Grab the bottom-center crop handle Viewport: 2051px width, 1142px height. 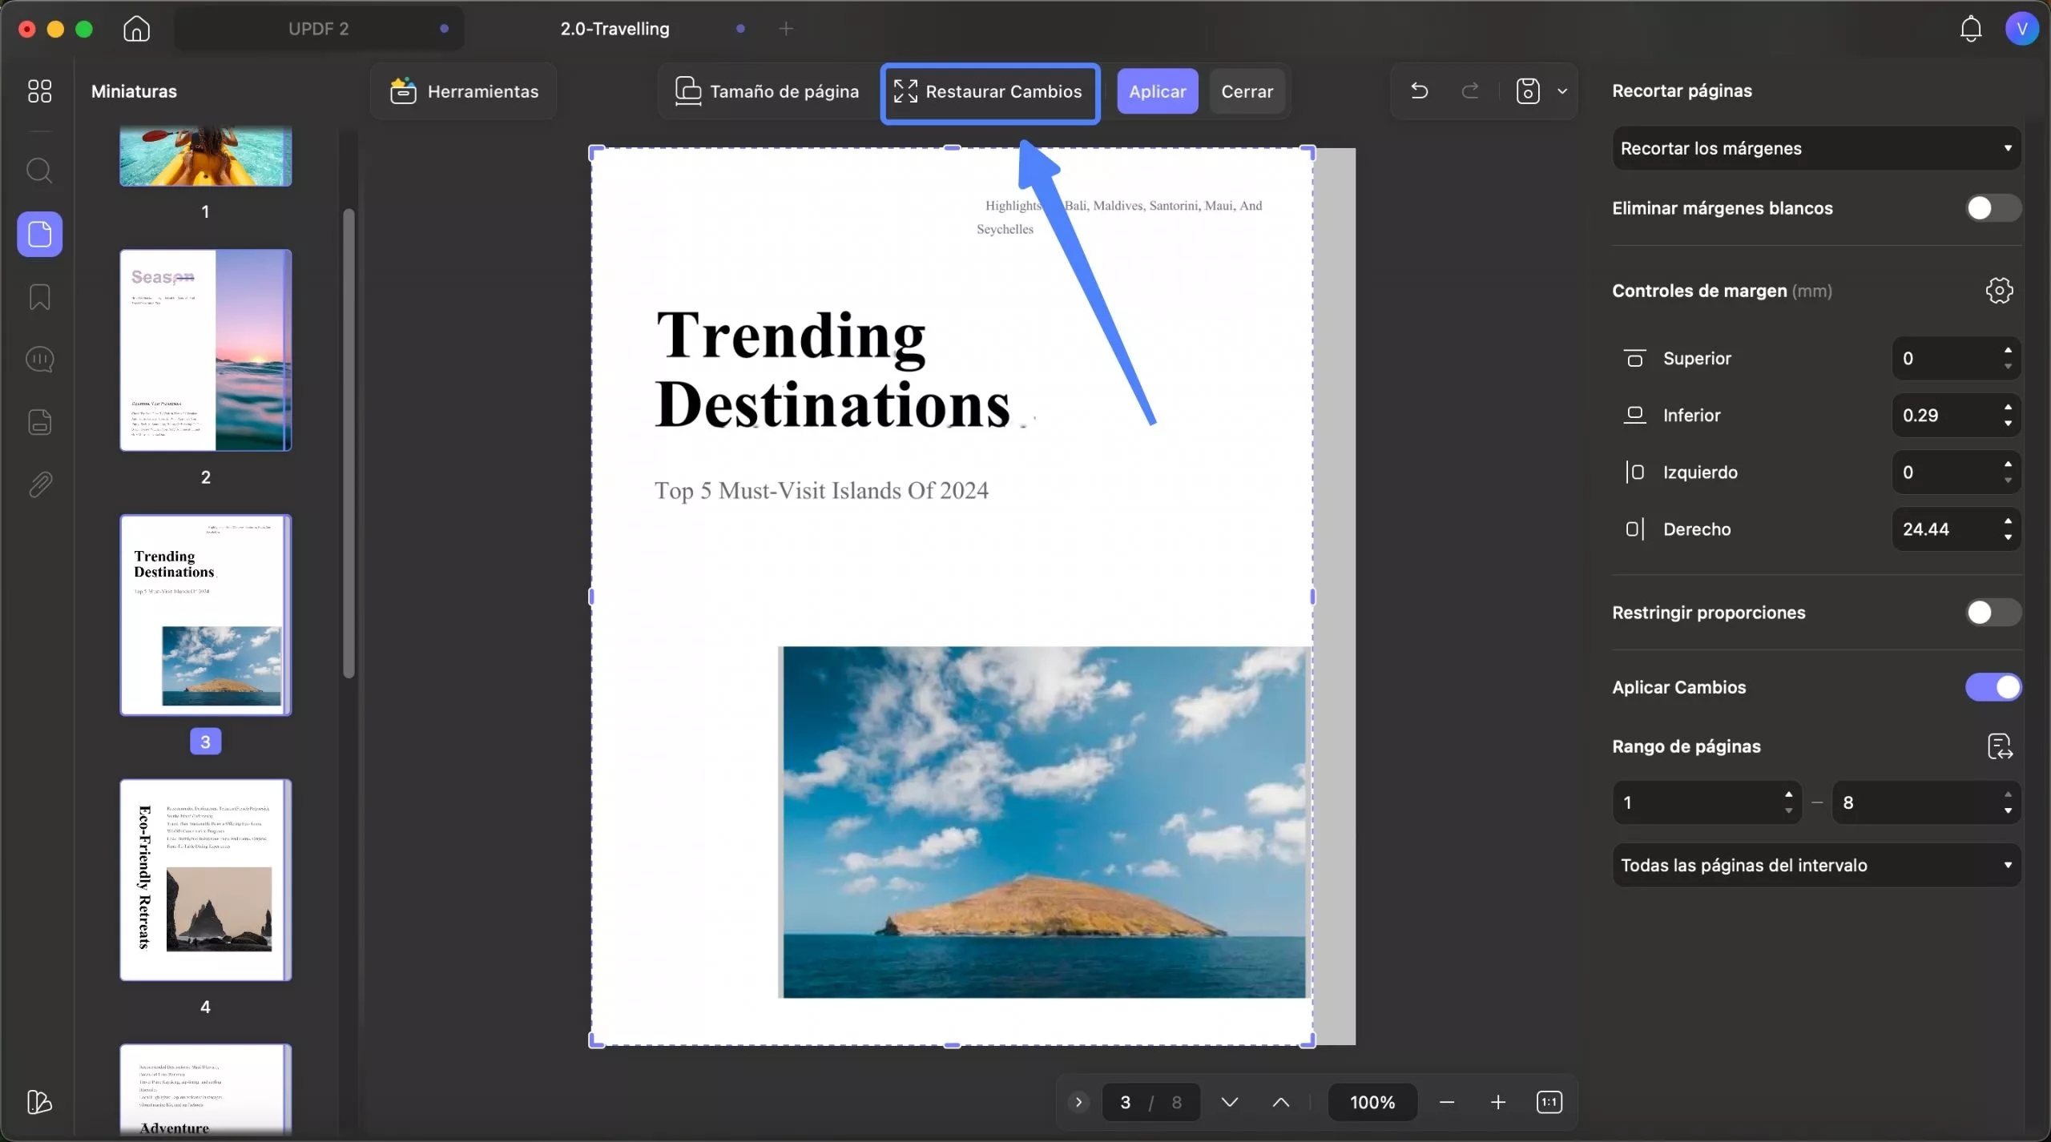pos(952,1044)
